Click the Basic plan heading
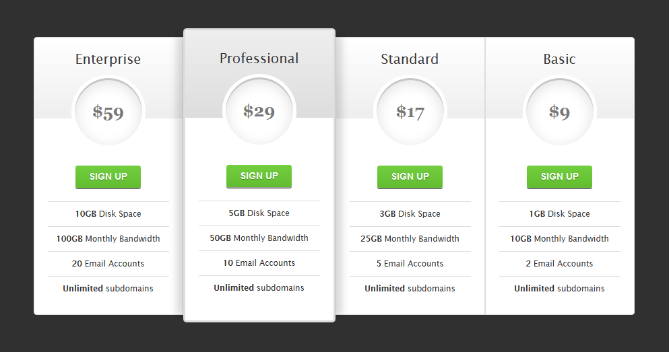Image resolution: width=669 pixels, height=352 pixels. tap(559, 59)
